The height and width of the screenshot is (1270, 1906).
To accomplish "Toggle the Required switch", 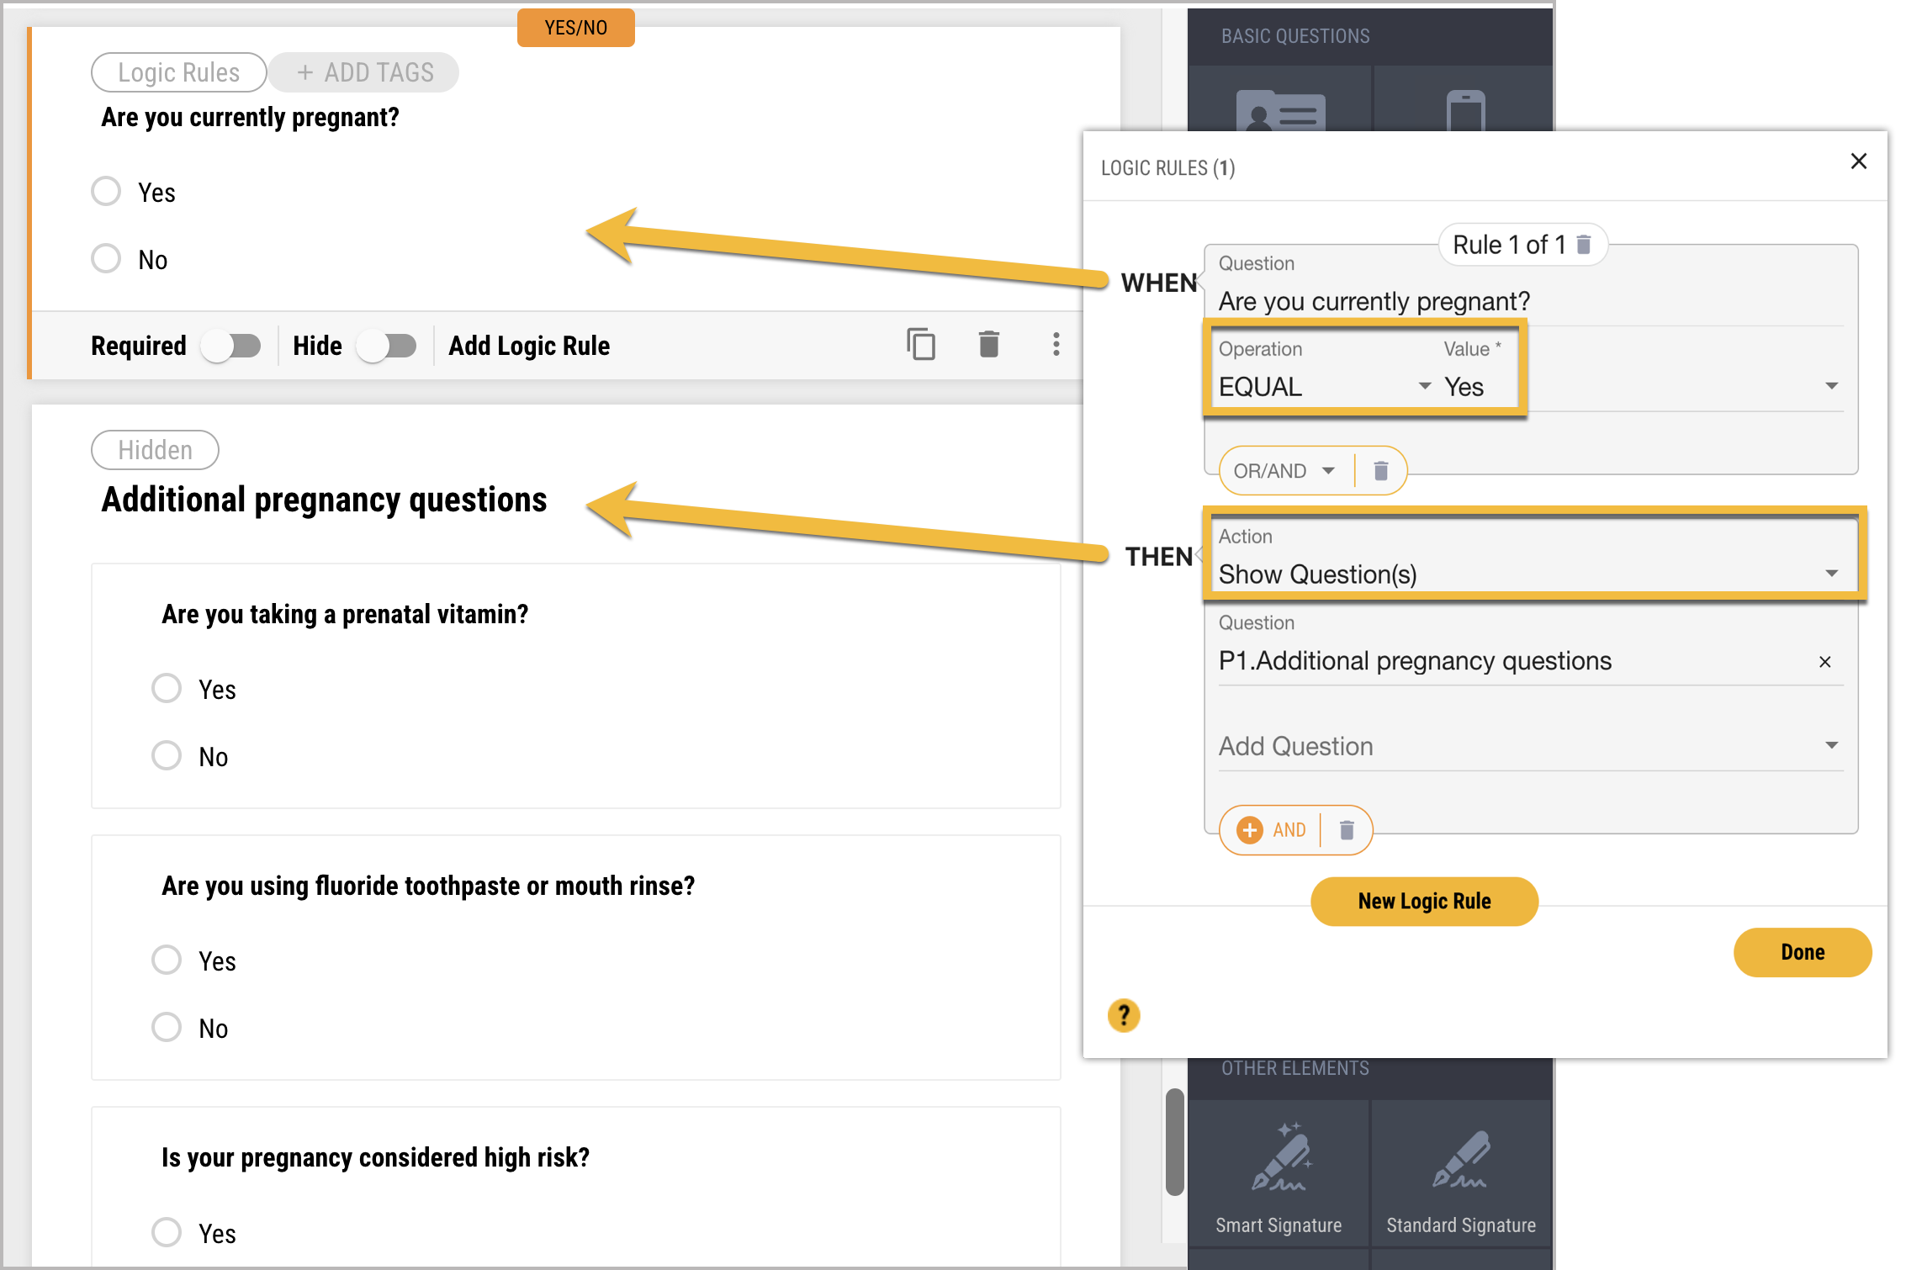I will (x=230, y=346).
